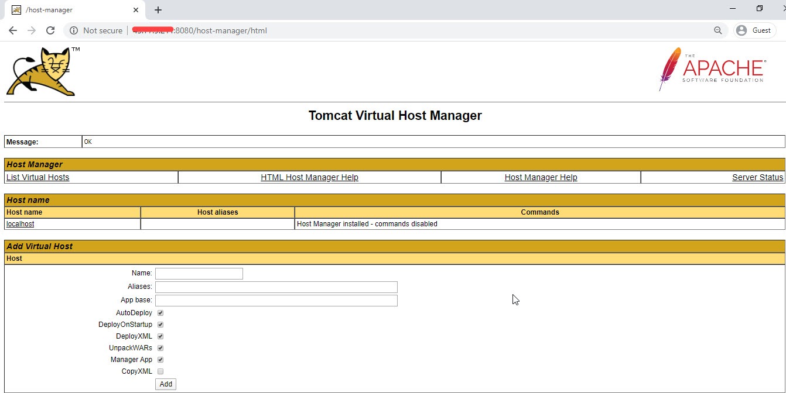Open Server Status link
Viewport: 786px width, 393px height.
pyautogui.click(x=757, y=177)
